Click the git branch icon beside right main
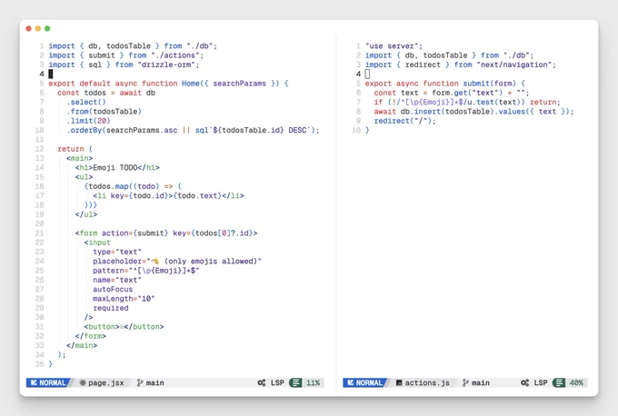The width and height of the screenshot is (618, 416). [465, 382]
